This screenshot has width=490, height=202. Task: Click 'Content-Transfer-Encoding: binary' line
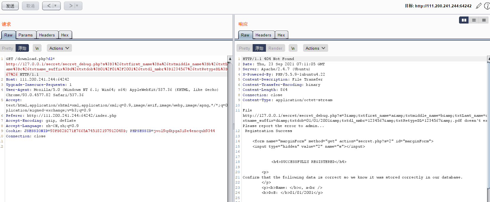[281, 85]
